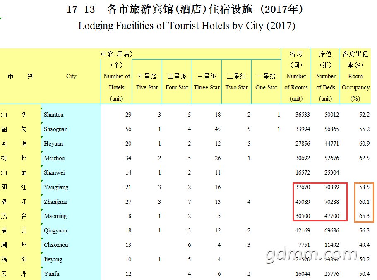Select beds value 69686
This screenshot has height=280, width=377.
(x=332, y=230)
